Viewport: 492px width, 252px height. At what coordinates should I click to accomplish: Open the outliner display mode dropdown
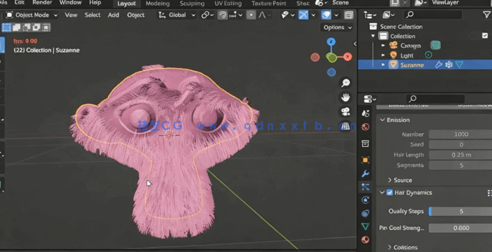[388, 15]
